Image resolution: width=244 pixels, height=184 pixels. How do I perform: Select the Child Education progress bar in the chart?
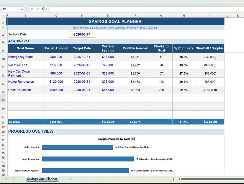[x=77, y=147]
